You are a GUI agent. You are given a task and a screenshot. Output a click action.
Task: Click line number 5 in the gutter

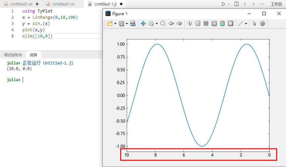coord(12,36)
